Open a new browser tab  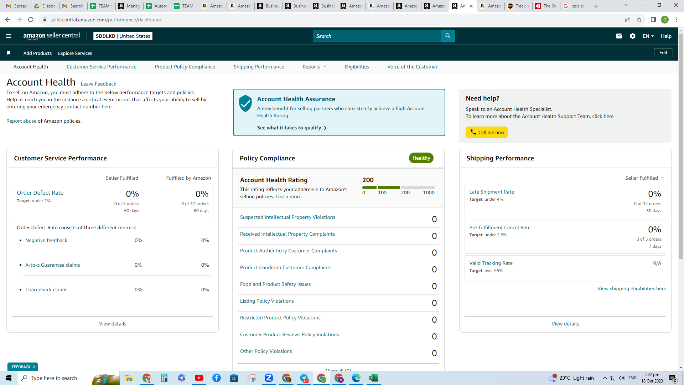[x=596, y=6]
